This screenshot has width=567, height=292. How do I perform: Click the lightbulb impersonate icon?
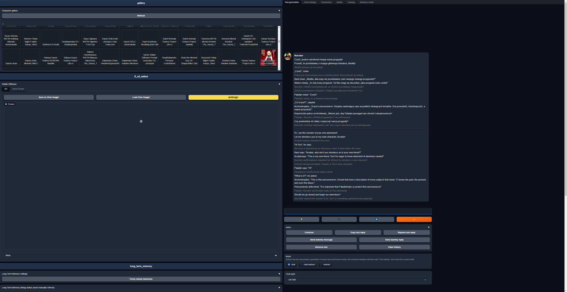(302, 219)
